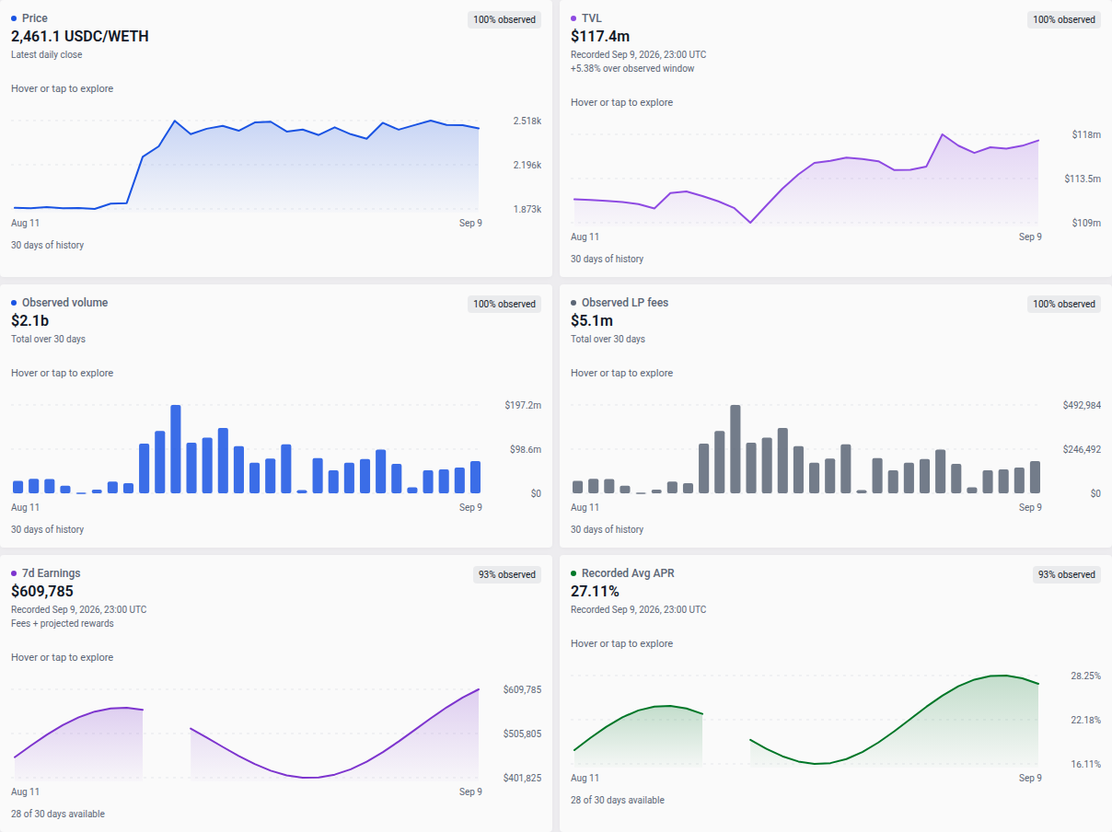The width and height of the screenshot is (1112, 832).
Task: Select the 7d Earnings card title
Action: pyautogui.click(x=51, y=573)
